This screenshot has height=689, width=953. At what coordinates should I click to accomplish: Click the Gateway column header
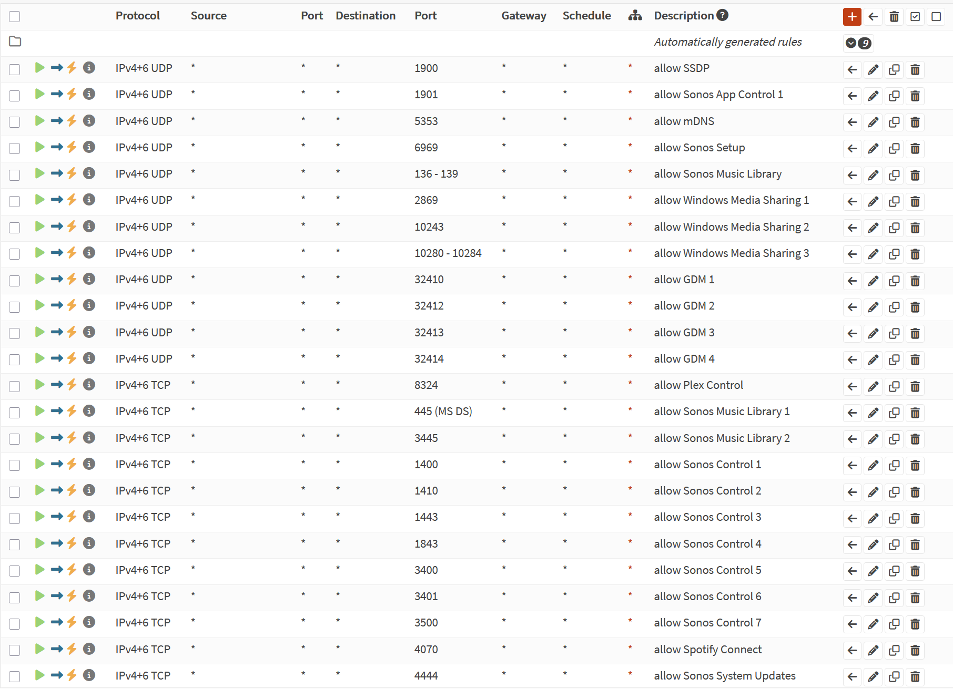tap(524, 16)
